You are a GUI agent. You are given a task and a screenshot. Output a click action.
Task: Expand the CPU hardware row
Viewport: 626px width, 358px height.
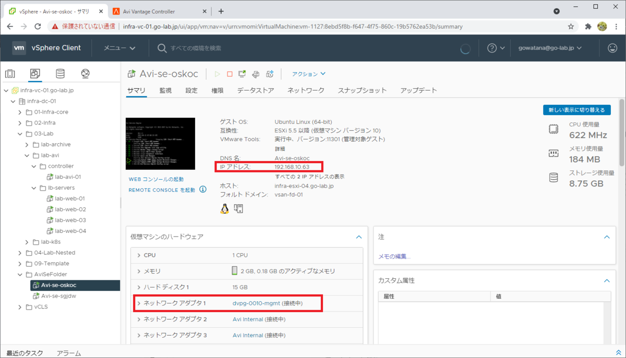coord(139,255)
